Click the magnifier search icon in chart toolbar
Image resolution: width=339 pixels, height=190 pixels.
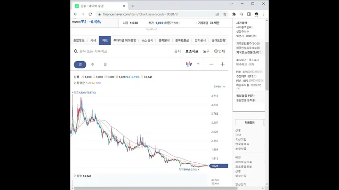coord(76,51)
